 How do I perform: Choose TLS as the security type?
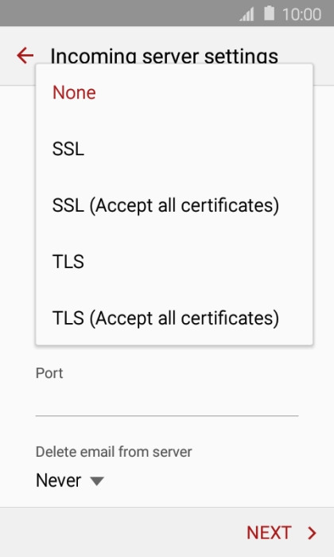[x=174, y=262]
